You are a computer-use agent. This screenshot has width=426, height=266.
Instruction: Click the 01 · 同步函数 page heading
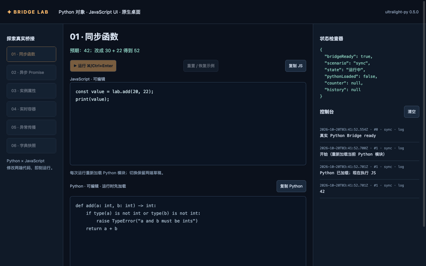(94, 37)
